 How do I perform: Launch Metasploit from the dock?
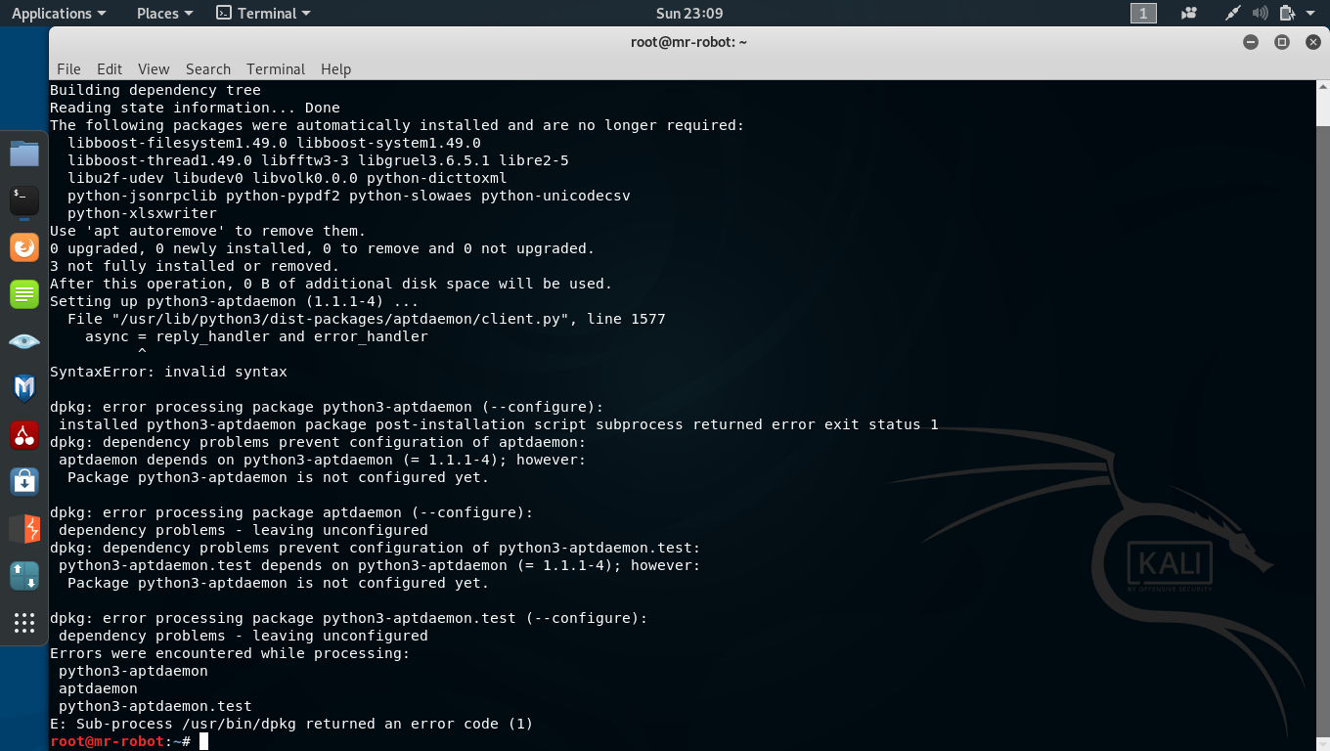pos(24,388)
